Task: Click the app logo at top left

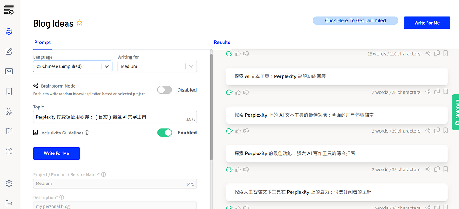Action: [9, 10]
